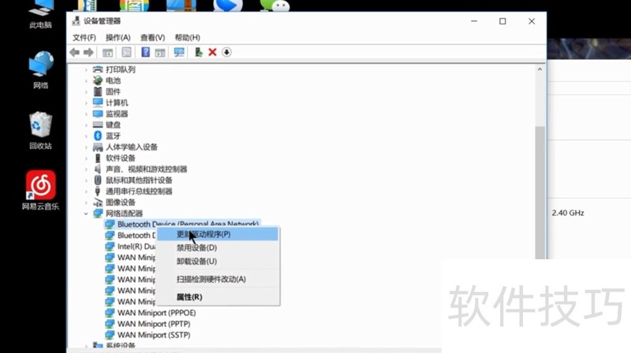Click the back arrow toolbar icon

(x=74, y=52)
